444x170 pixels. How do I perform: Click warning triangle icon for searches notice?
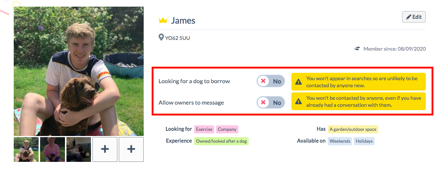298,82
